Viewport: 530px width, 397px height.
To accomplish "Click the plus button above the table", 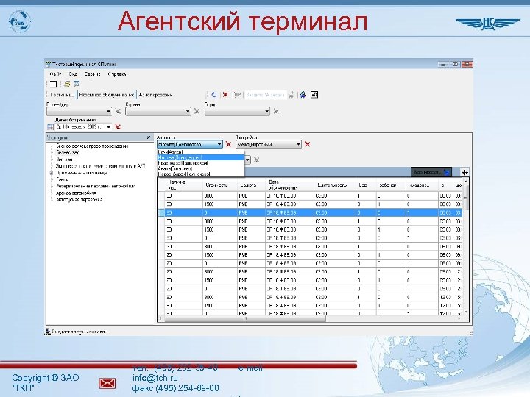I will click(464, 172).
